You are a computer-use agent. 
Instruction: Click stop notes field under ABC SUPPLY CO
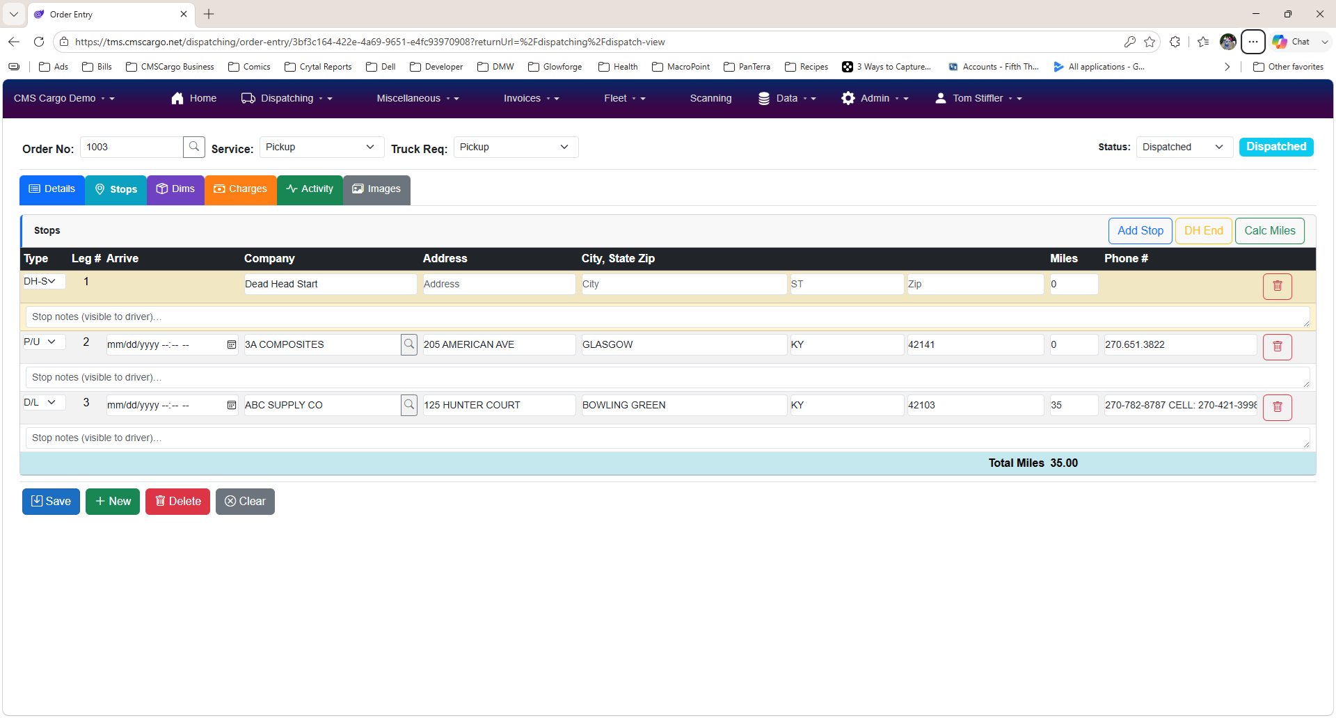pyautogui.click(x=667, y=438)
